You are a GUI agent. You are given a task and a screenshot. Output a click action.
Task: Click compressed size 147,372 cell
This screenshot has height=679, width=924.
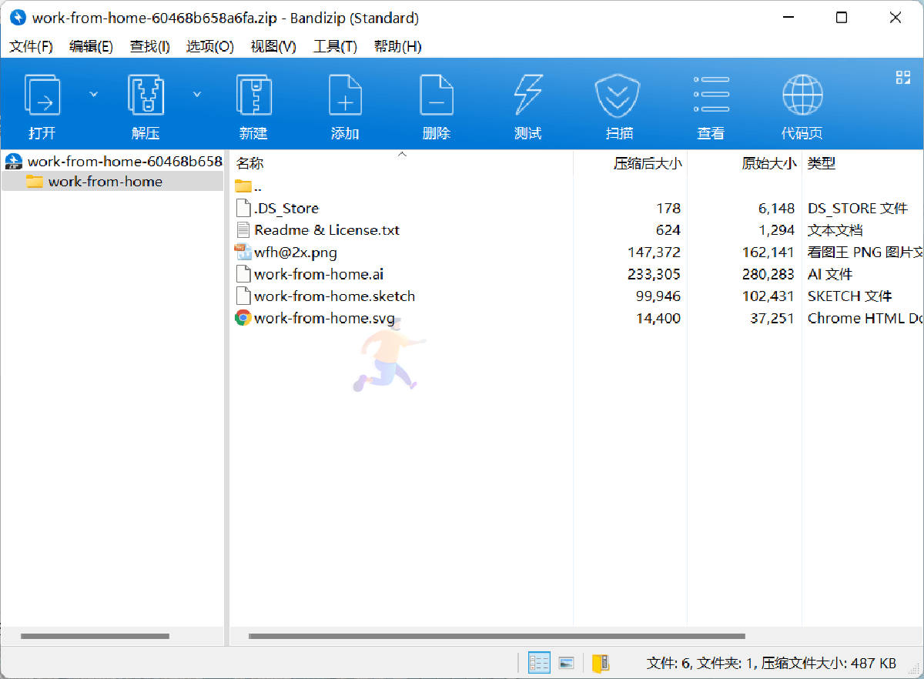pos(654,252)
